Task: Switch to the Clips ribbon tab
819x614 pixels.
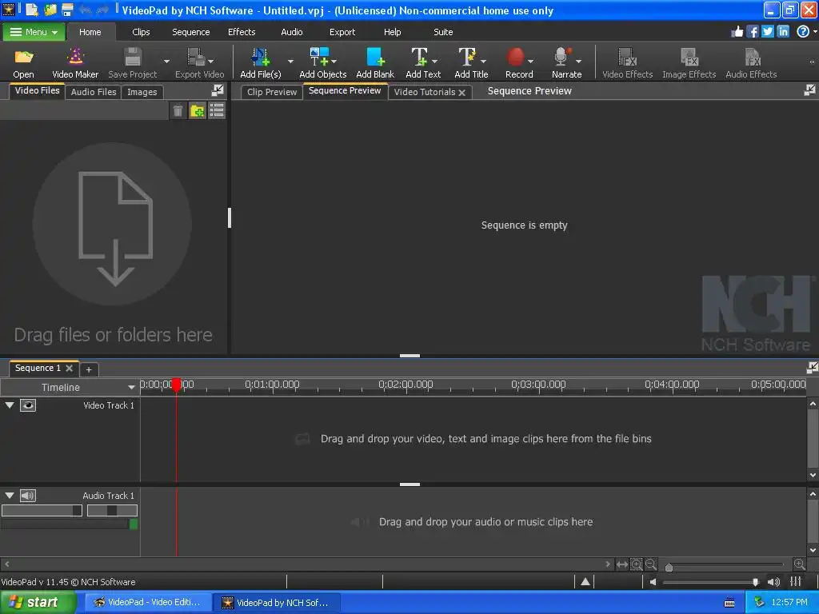Action: pyautogui.click(x=141, y=32)
